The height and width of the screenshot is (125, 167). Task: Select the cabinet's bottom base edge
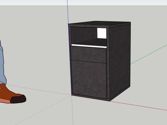89,97
